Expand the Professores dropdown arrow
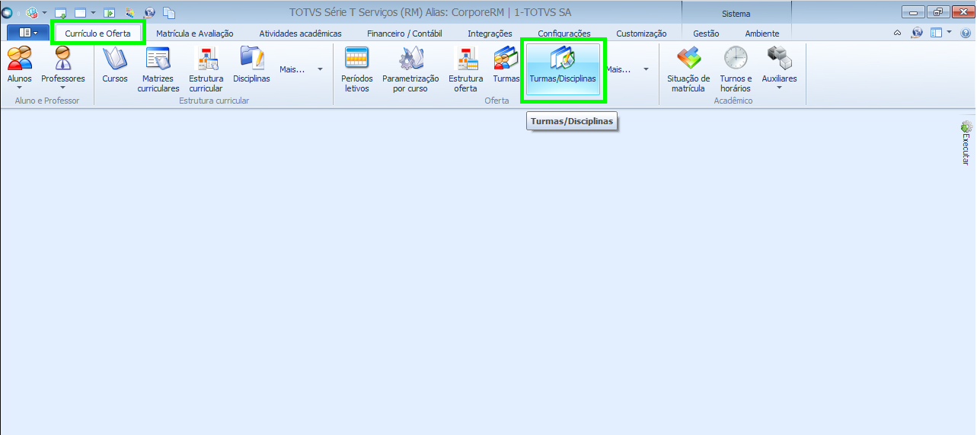Screen dimensions: 977x435 (63, 88)
